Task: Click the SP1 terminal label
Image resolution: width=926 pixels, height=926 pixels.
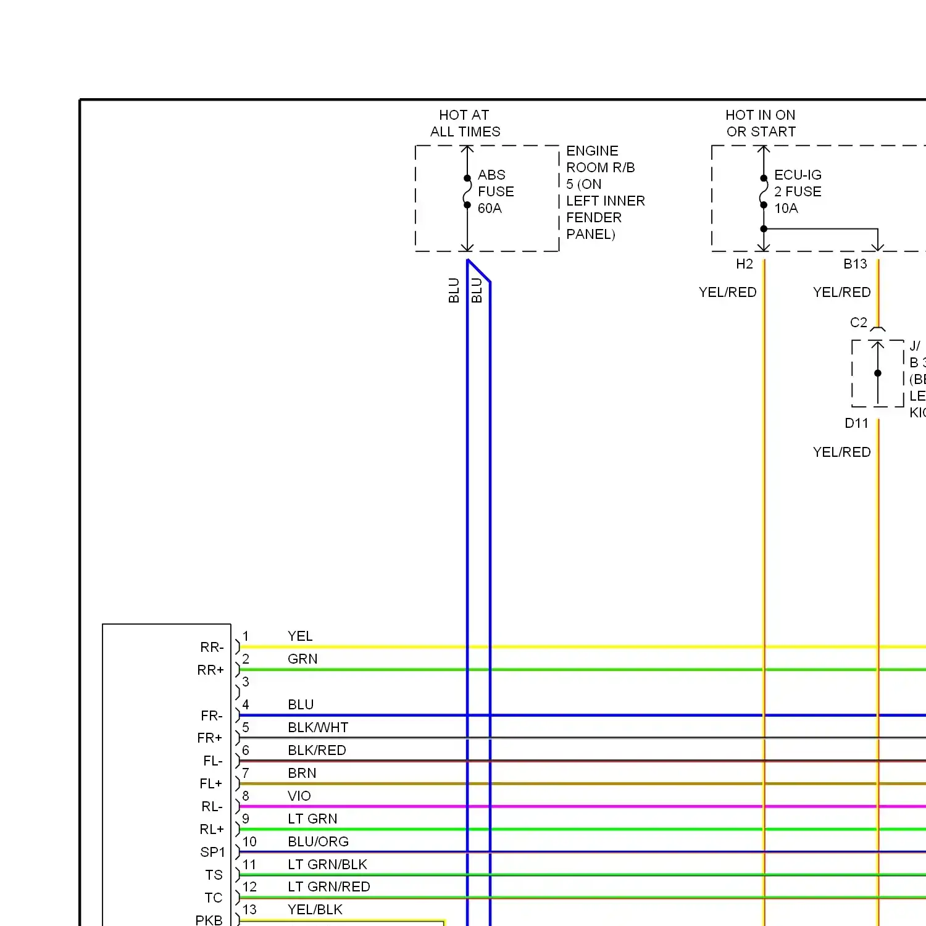Action: pyautogui.click(x=213, y=853)
